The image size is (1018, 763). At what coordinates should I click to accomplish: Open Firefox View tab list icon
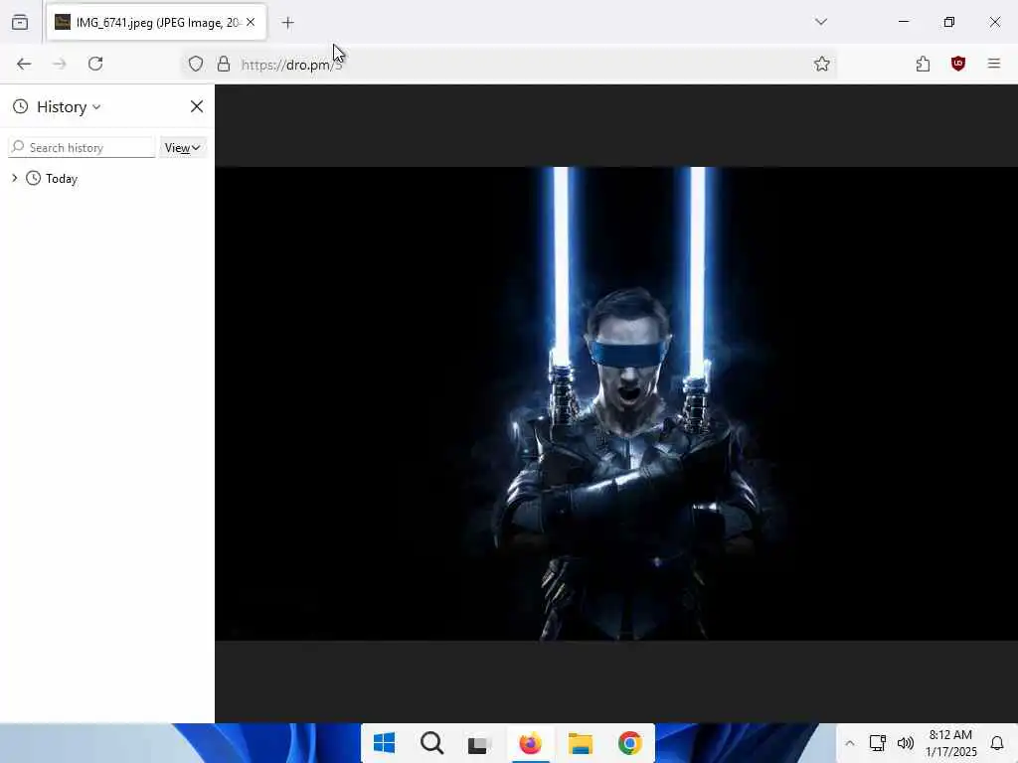pos(20,22)
